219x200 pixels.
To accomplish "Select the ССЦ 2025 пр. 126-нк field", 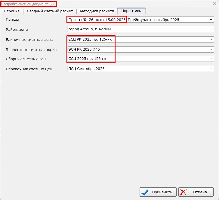I will point(137,59).
